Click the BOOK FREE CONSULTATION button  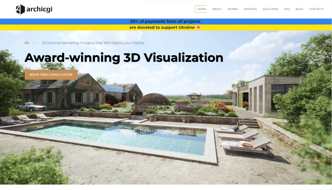(x=51, y=75)
